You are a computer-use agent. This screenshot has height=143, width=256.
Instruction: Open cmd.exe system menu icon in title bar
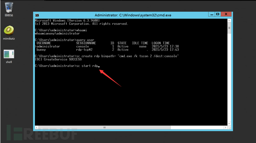coord(37,15)
